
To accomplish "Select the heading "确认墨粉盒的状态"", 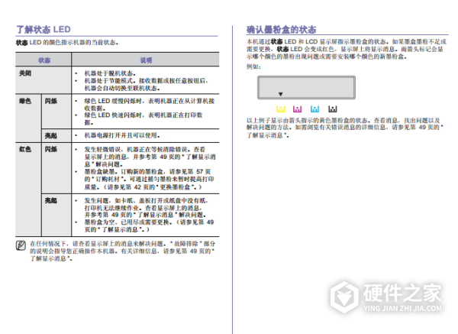I will coord(281,30).
